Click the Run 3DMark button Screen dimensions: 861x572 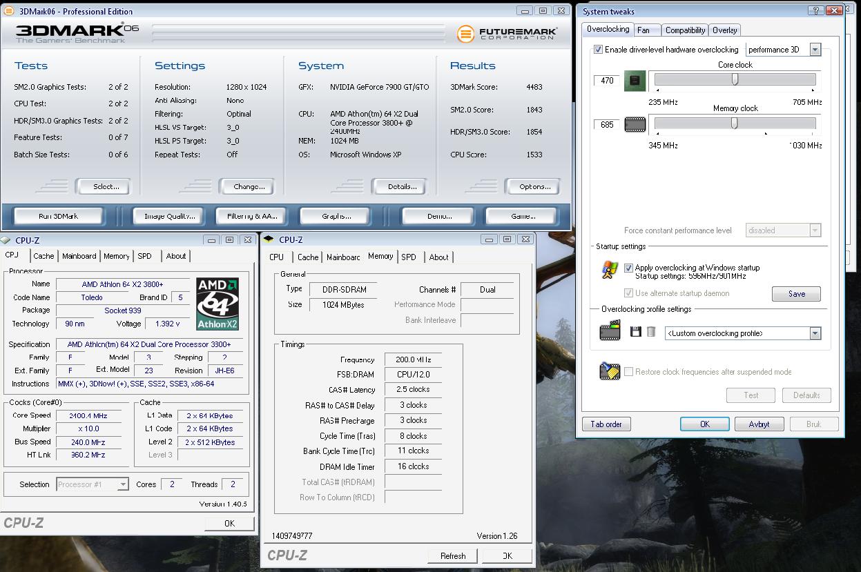(59, 216)
